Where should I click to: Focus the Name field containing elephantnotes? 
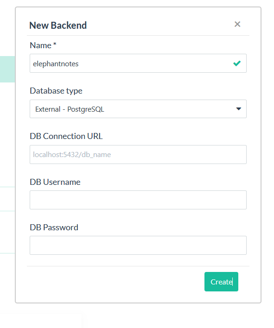(138, 63)
